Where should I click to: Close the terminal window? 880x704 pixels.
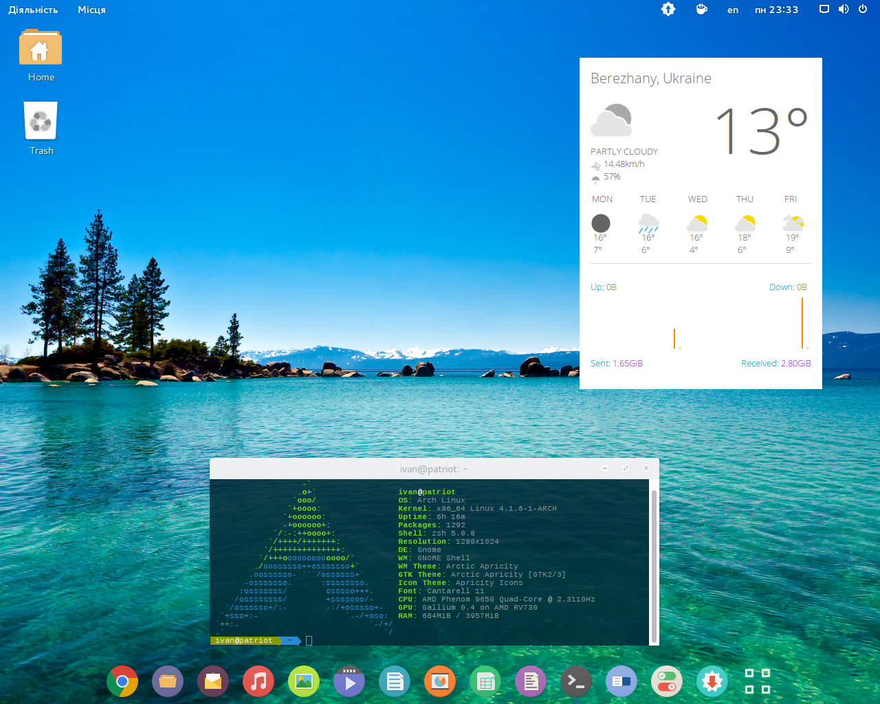click(646, 468)
